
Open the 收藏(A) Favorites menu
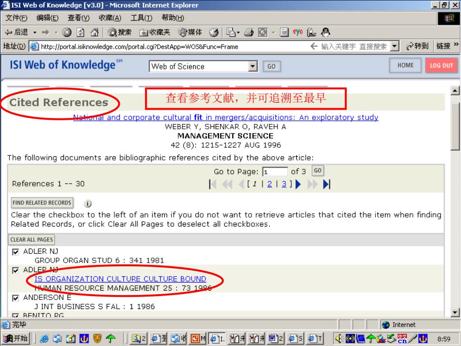(110, 18)
